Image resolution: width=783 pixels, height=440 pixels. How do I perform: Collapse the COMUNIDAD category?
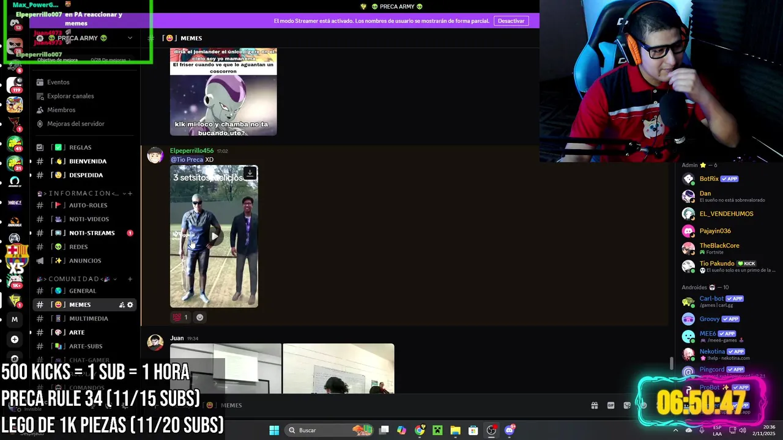click(76, 279)
